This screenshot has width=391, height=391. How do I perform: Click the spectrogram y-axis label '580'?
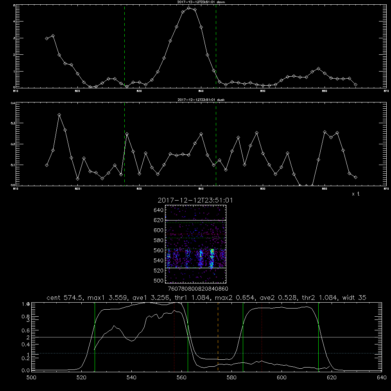[159, 240]
